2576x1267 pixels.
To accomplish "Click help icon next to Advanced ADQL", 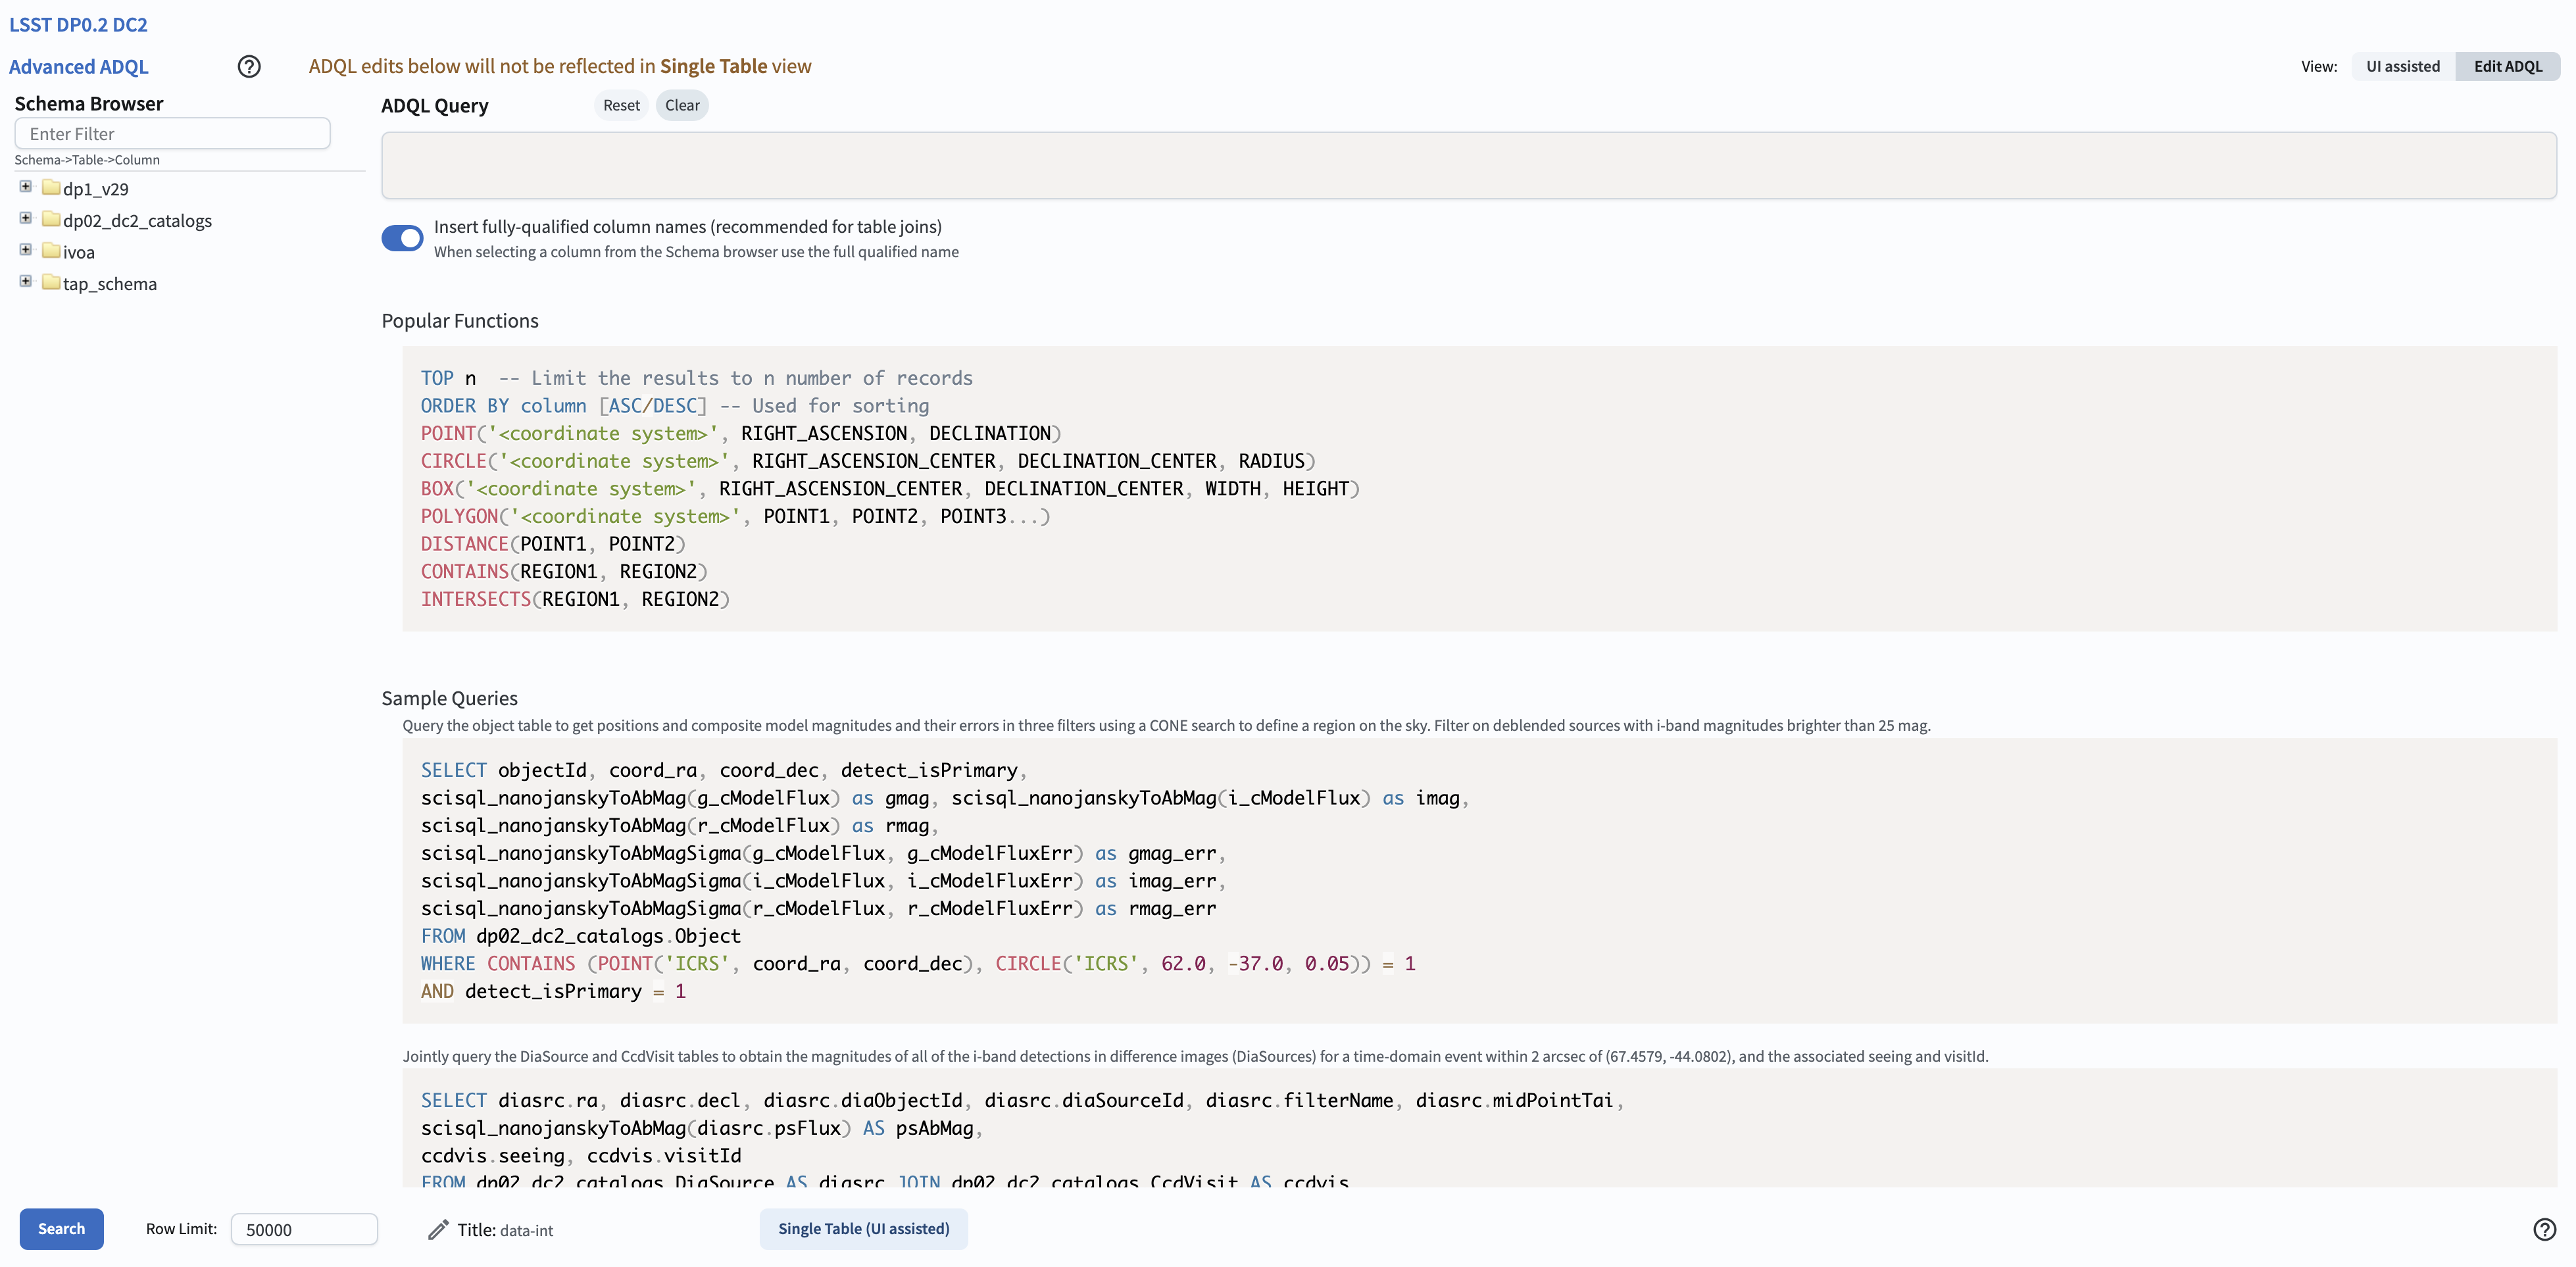I will pyautogui.click(x=249, y=66).
